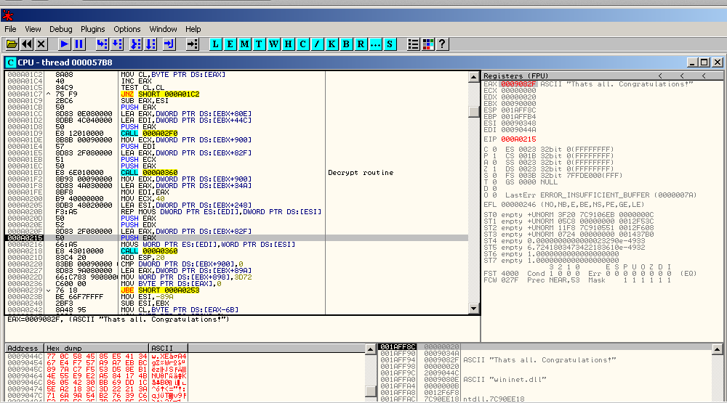
Task: Pause execution using the pause icon
Action: point(79,44)
